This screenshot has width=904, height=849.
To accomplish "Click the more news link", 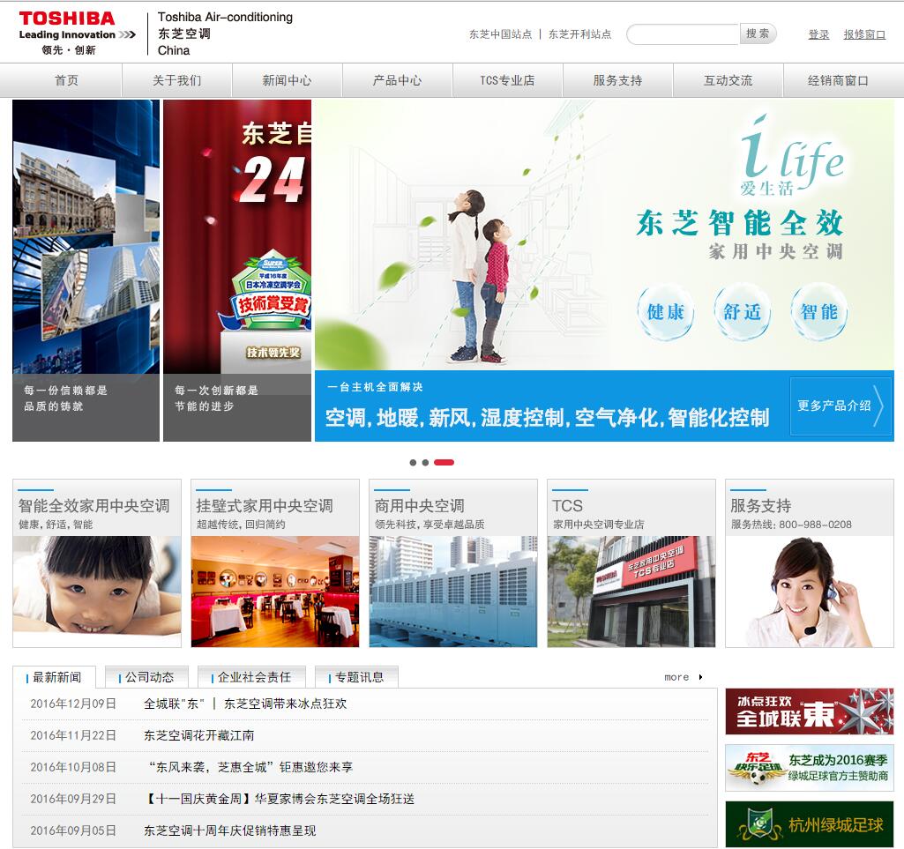I will 676,677.
